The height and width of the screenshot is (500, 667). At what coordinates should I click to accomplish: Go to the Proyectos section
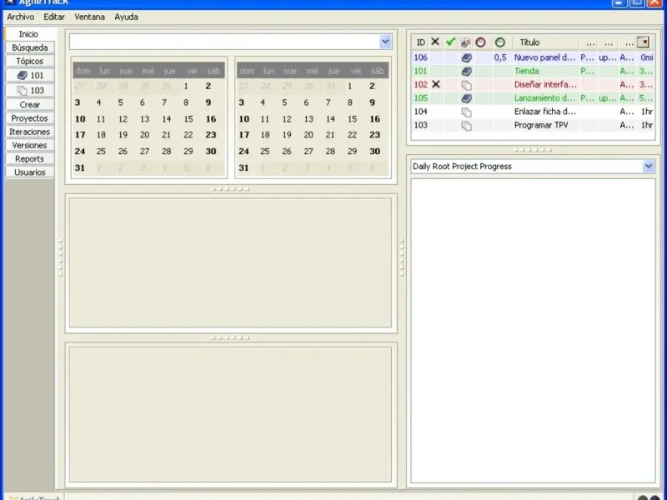[30, 118]
